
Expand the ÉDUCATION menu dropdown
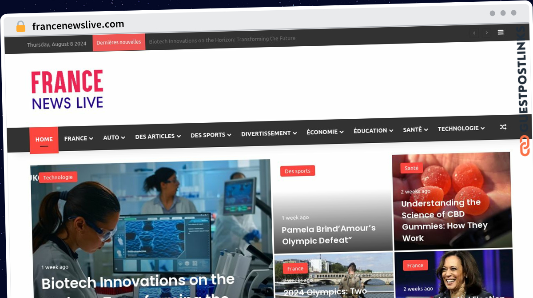tap(374, 130)
